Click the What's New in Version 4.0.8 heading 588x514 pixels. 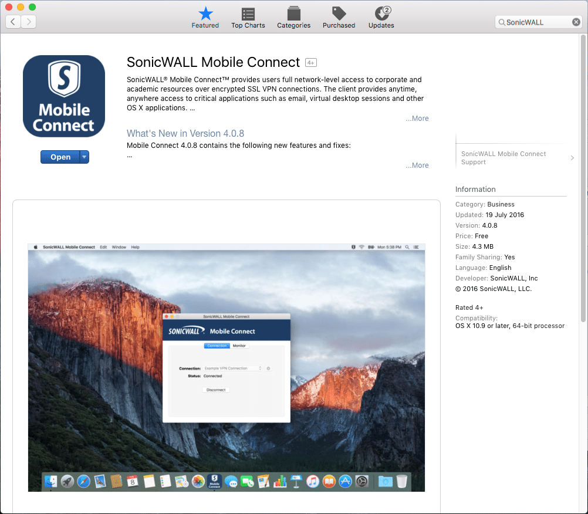185,133
